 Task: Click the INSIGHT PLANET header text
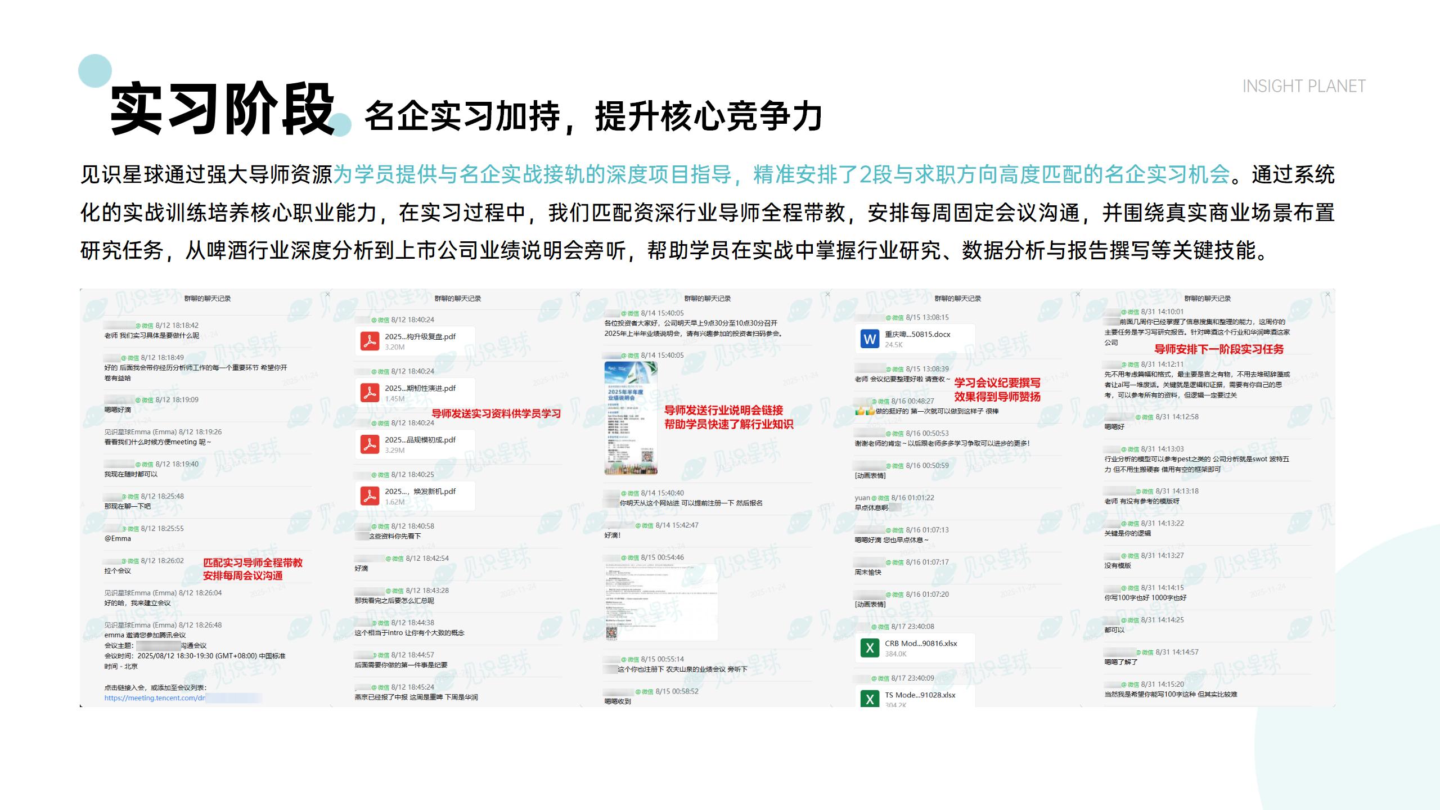1303,86
